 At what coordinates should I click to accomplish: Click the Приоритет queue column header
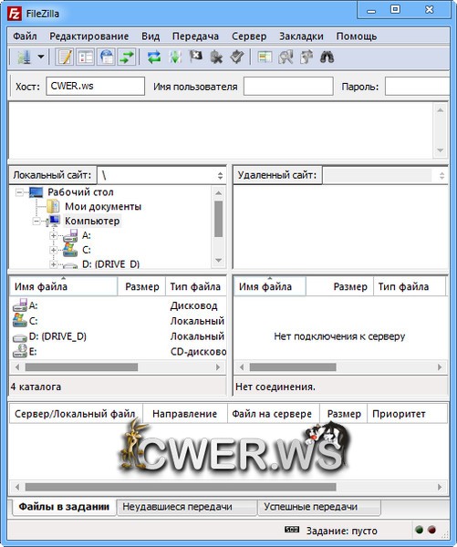[x=407, y=414]
